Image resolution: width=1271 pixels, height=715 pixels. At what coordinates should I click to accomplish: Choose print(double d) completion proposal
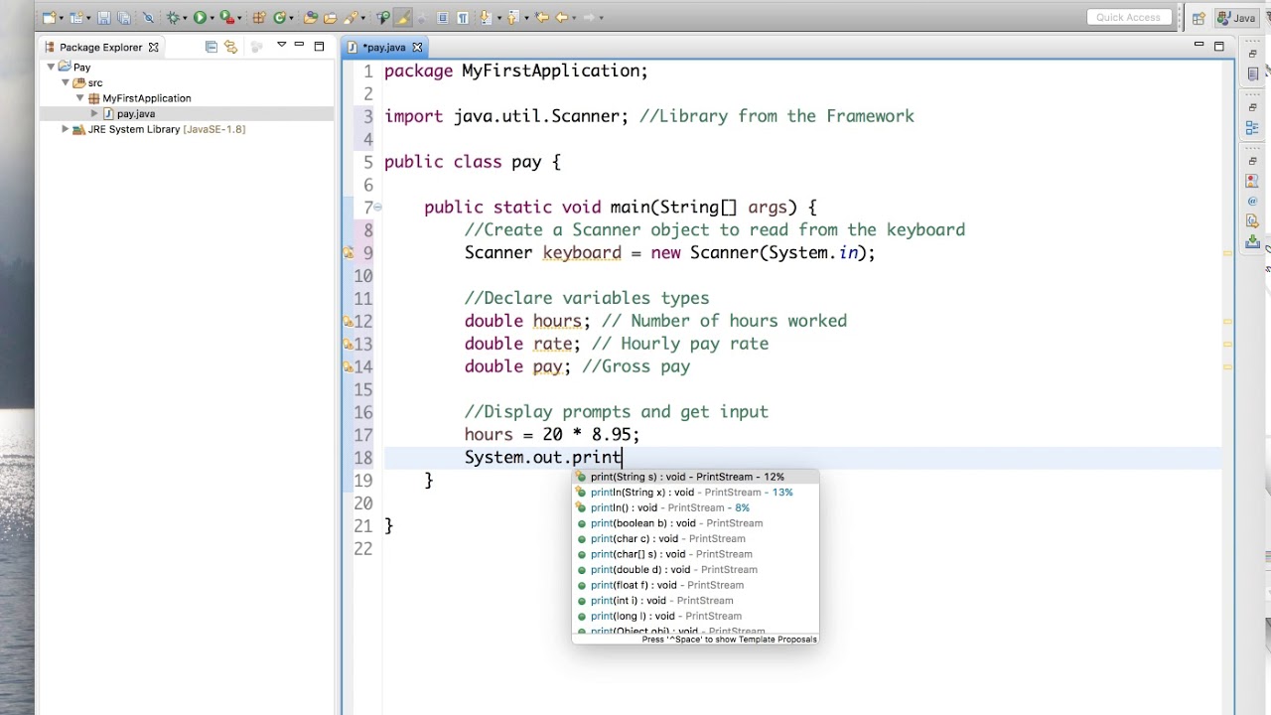695,570
